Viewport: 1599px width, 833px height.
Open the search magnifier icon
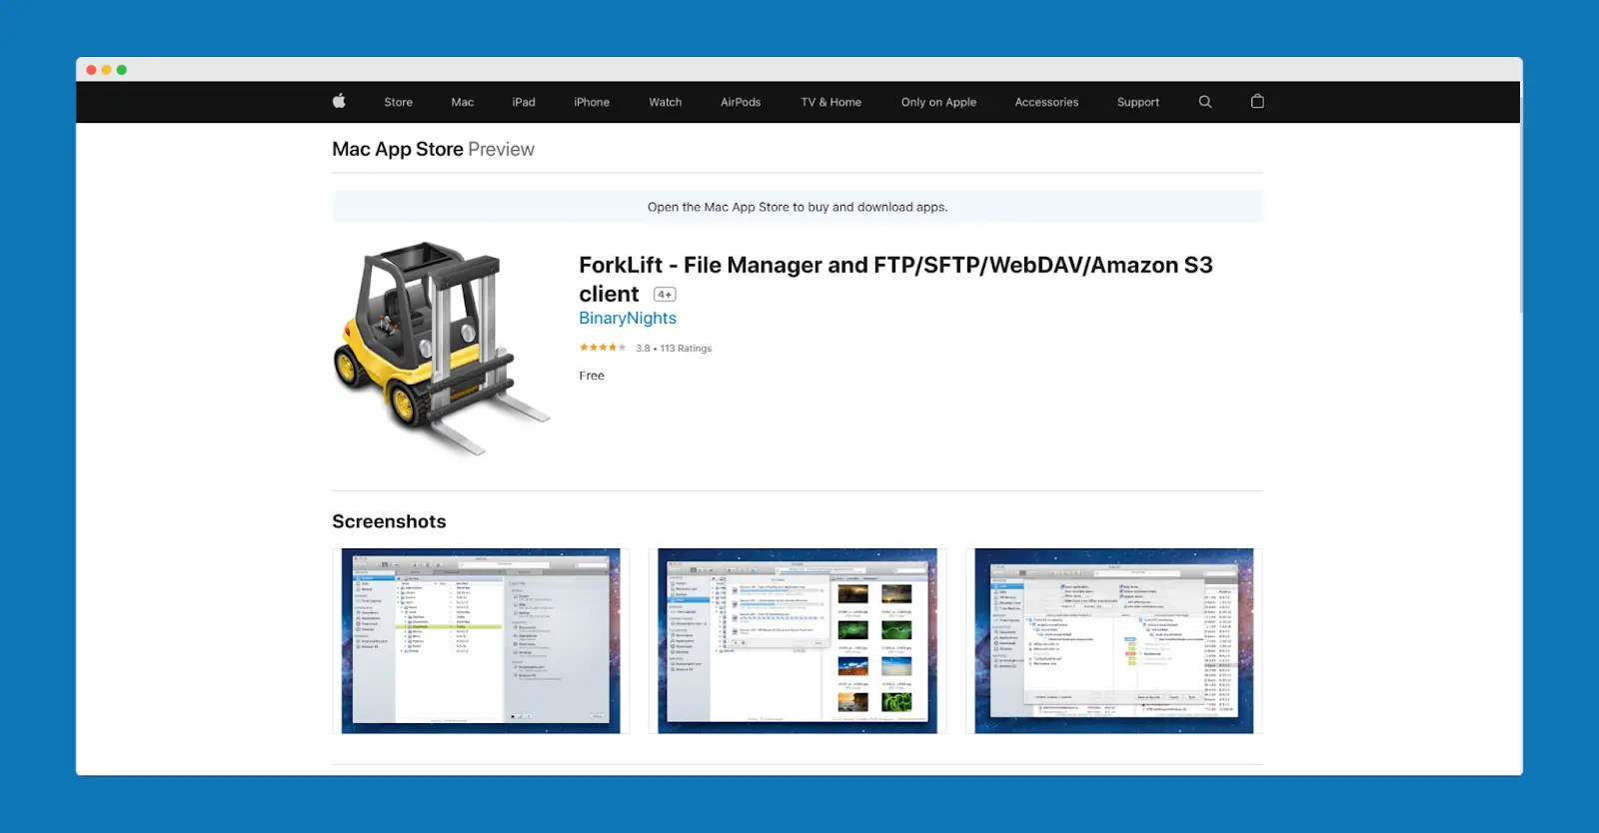click(1205, 102)
